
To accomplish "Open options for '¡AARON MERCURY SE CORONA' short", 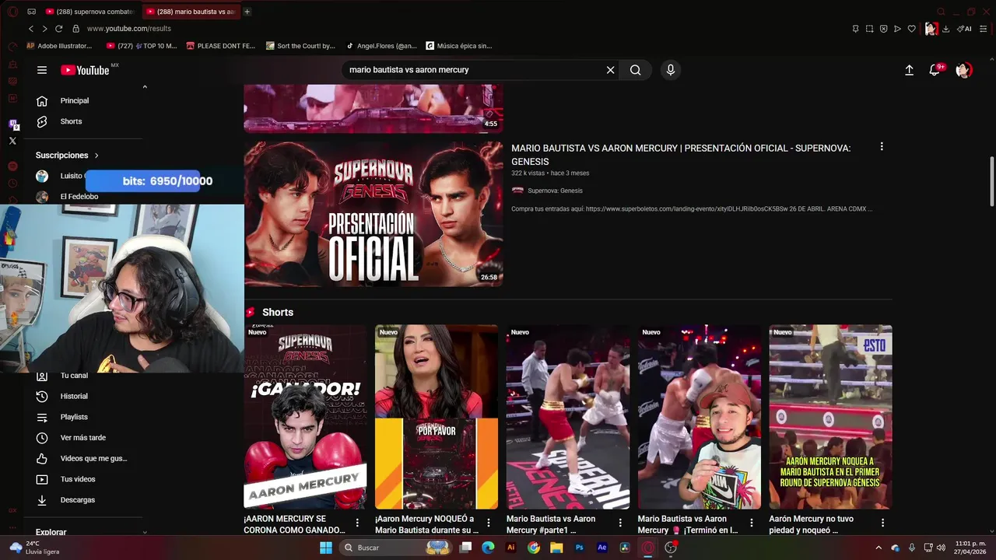I will click(x=357, y=523).
